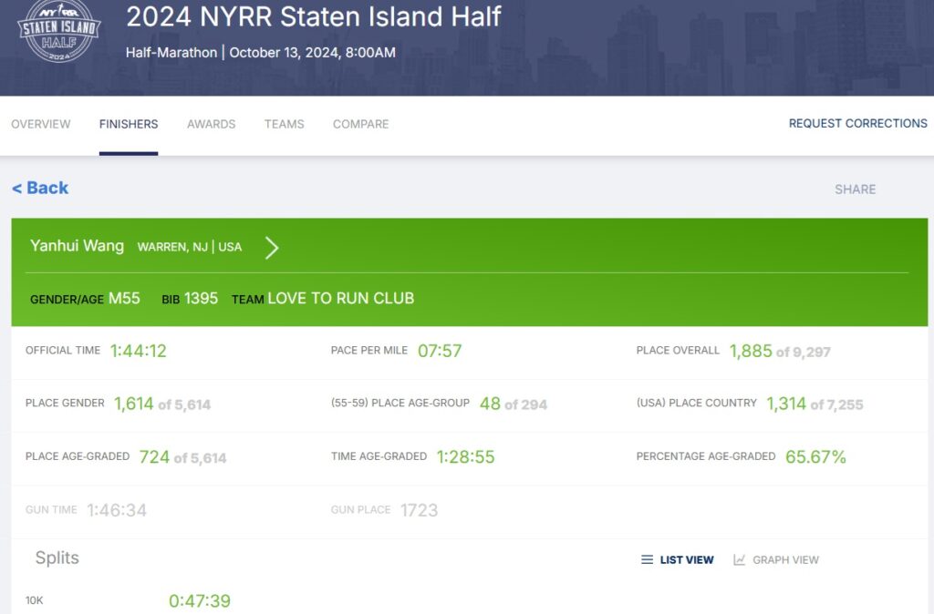Open the Overview tab
Image resolution: width=934 pixels, height=614 pixels.
(40, 124)
